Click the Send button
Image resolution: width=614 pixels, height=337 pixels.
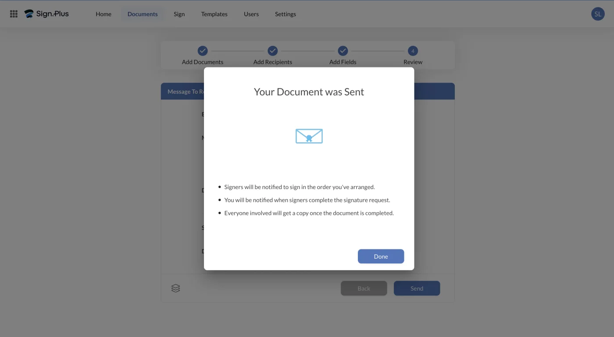[417, 288]
